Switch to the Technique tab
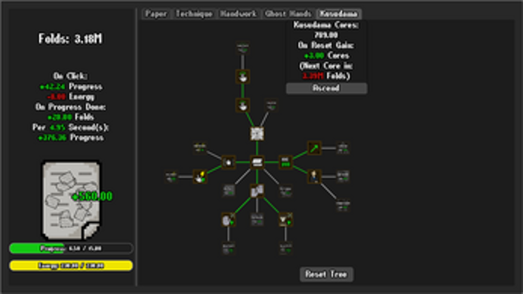Viewport: 523px width, 294px height. click(x=193, y=14)
